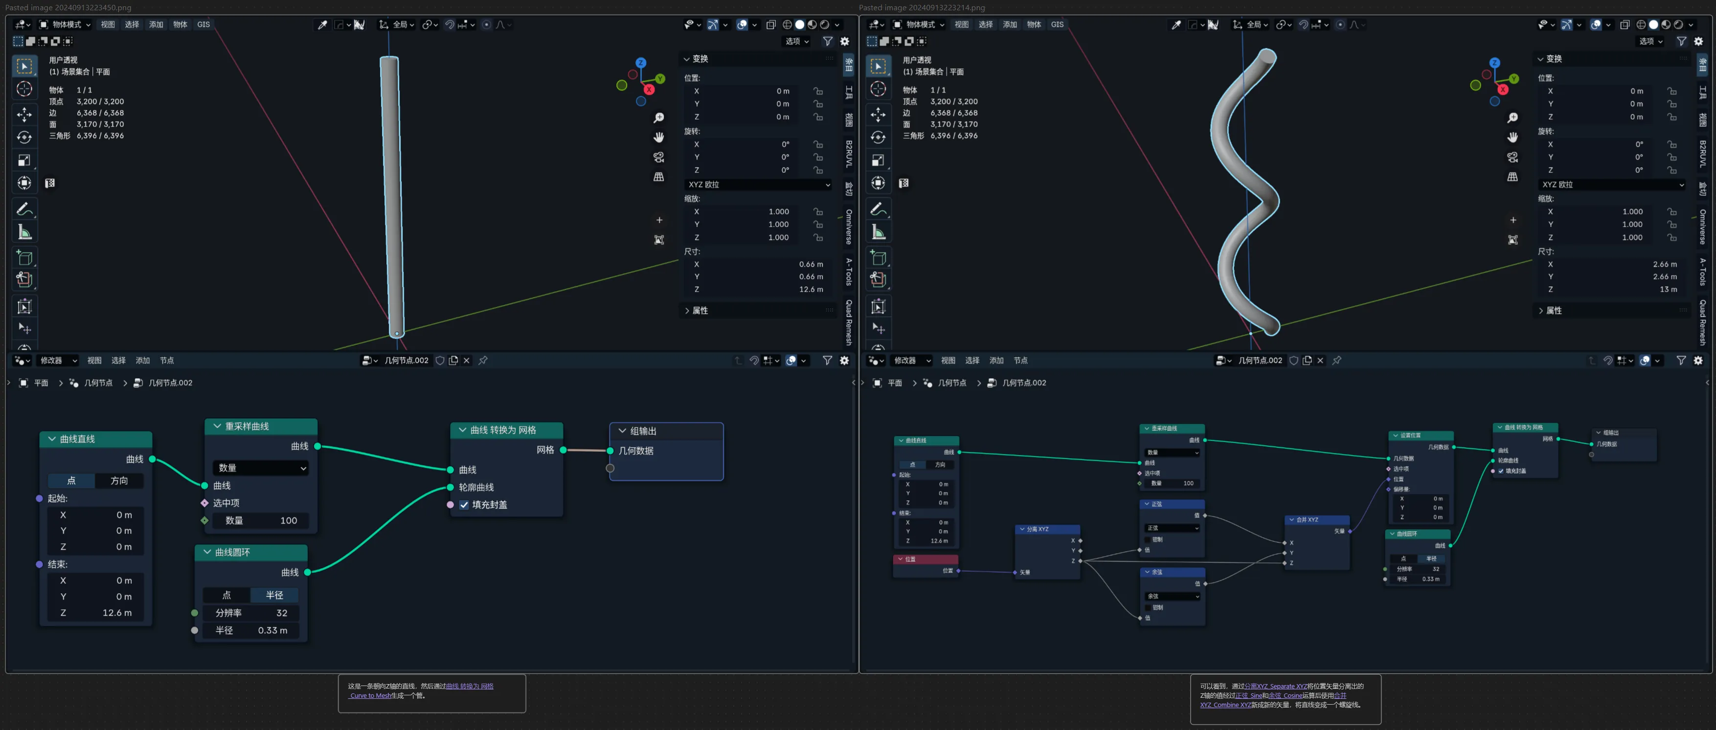Collapse the 分离 XYZ node header
The image size is (1716, 730).
pos(1022,529)
